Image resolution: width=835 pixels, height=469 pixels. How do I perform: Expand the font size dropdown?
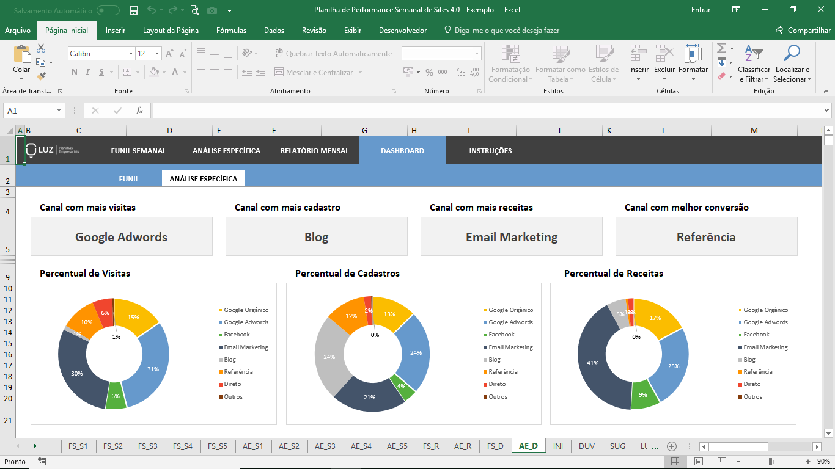(x=157, y=54)
